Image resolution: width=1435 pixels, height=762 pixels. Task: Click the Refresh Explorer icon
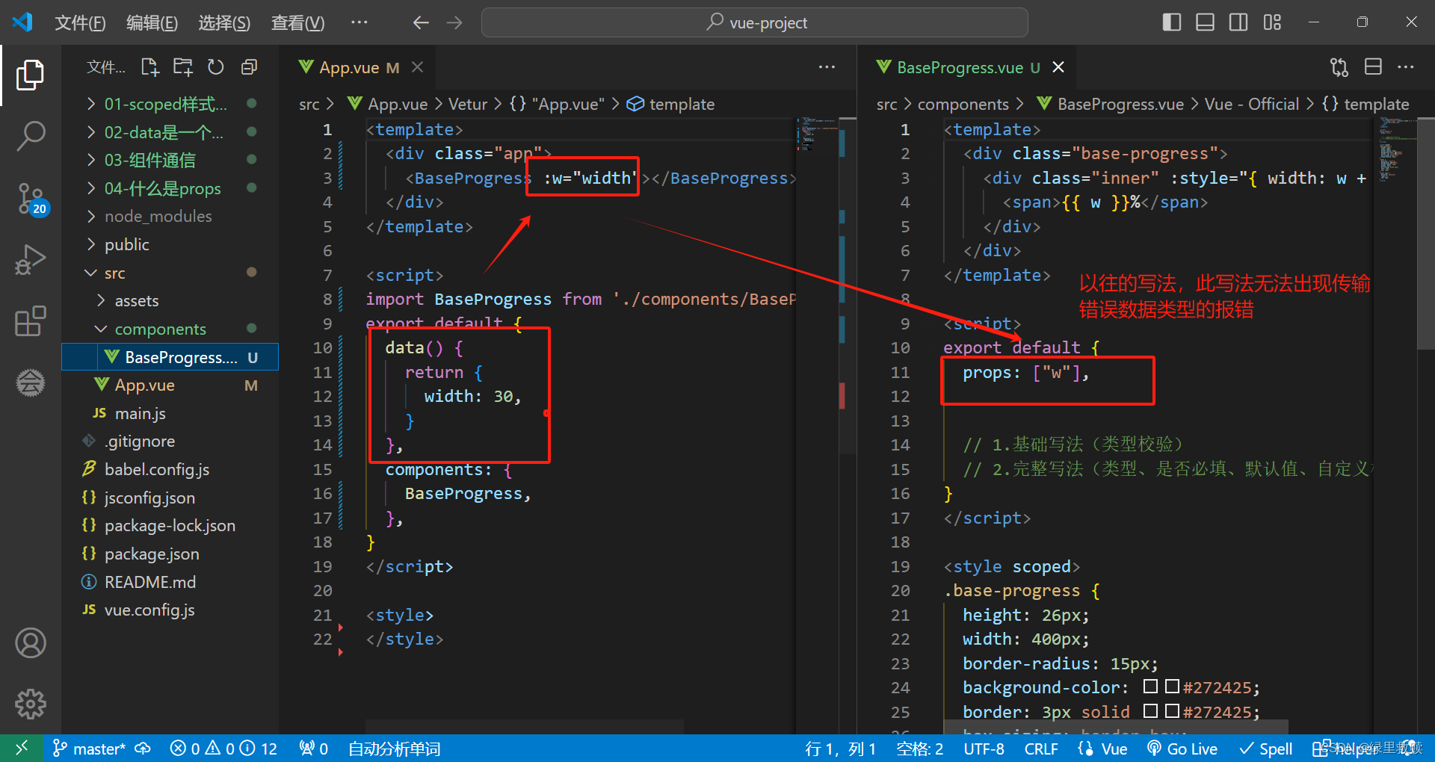click(215, 66)
